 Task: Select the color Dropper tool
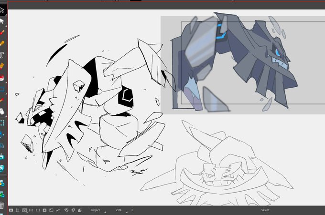(x=2, y=100)
